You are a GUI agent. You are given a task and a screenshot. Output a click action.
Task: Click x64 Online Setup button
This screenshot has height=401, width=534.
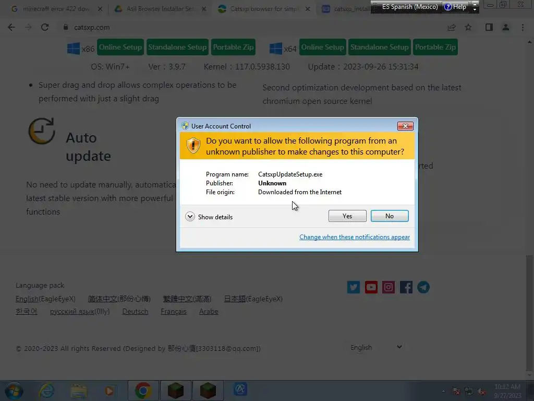point(322,47)
